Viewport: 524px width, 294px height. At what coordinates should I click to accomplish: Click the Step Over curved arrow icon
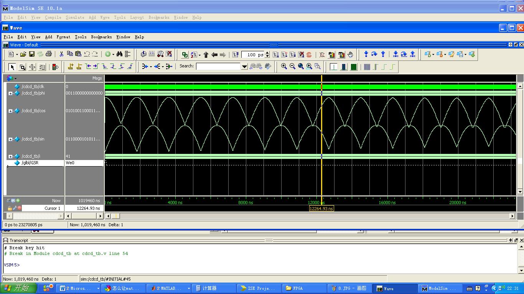pyautogui.click(x=374, y=54)
